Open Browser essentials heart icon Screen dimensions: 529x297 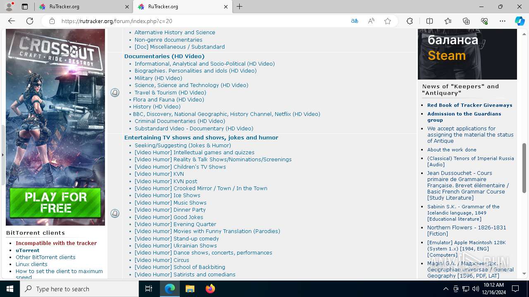pos(484,21)
